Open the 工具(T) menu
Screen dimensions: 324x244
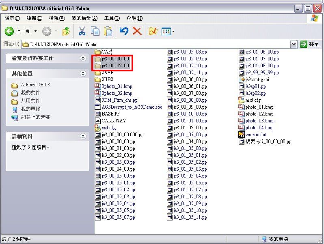pyautogui.click(x=112, y=18)
